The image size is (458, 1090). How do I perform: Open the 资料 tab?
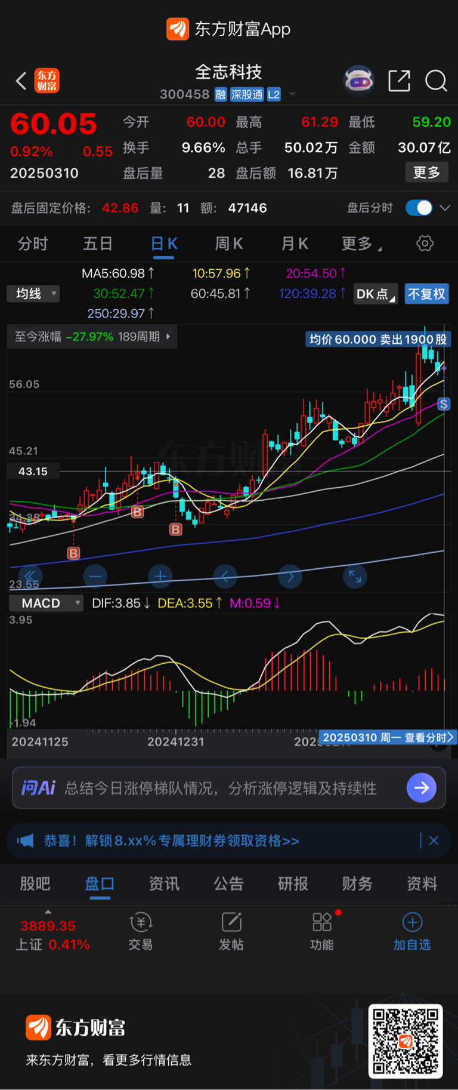pyautogui.click(x=422, y=883)
